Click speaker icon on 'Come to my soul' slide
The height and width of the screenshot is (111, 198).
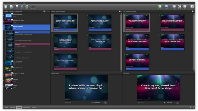pyautogui.click(x=147, y=16)
